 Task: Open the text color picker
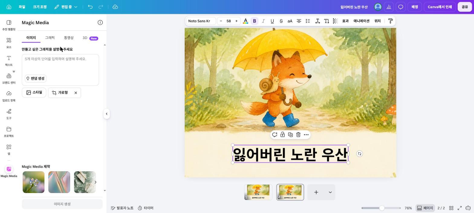[x=245, y=21]
